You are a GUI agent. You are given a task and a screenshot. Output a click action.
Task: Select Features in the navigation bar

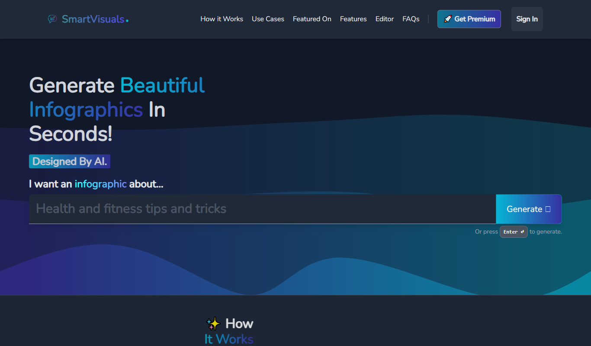tap(353, 19)
